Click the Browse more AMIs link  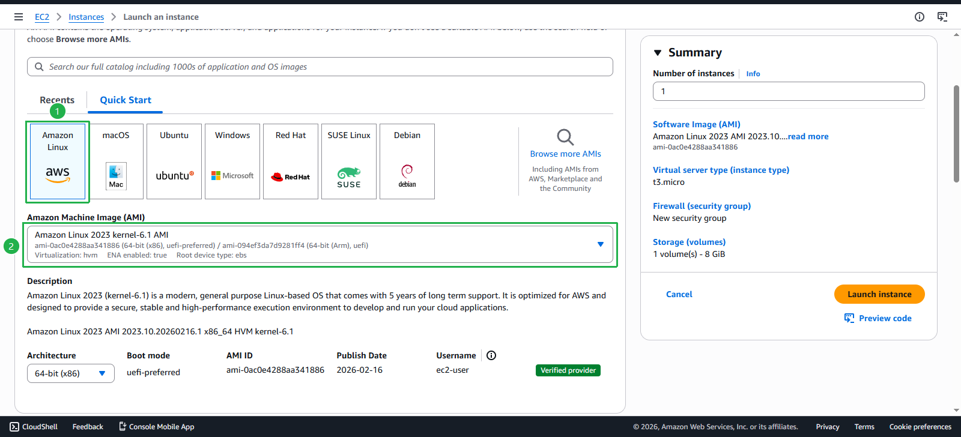[x=565, y=154]
